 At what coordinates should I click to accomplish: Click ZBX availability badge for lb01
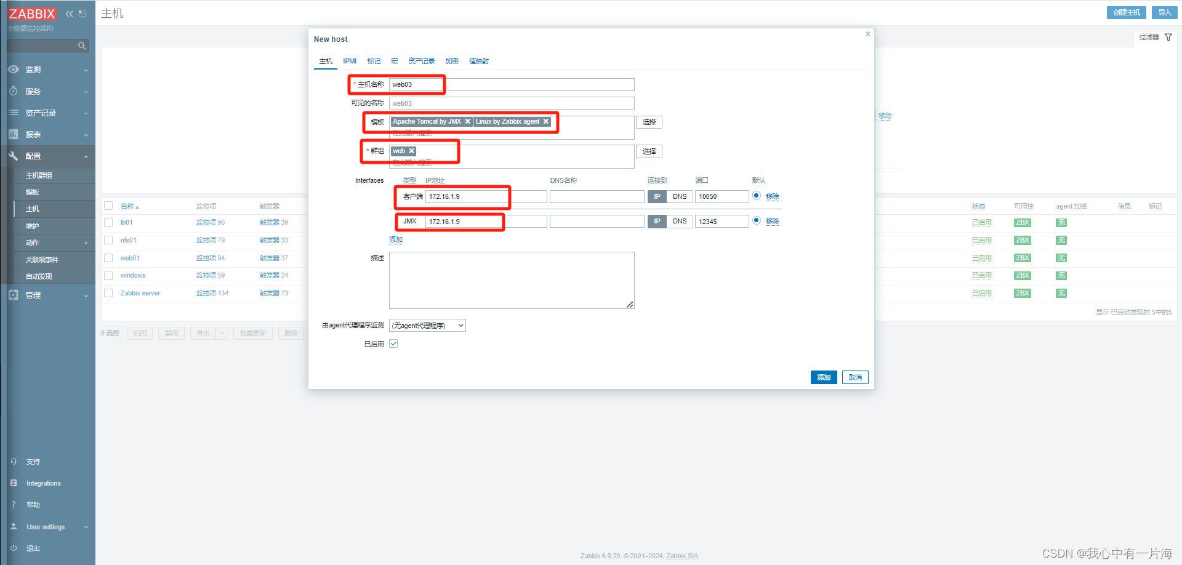coord(1023,223)
